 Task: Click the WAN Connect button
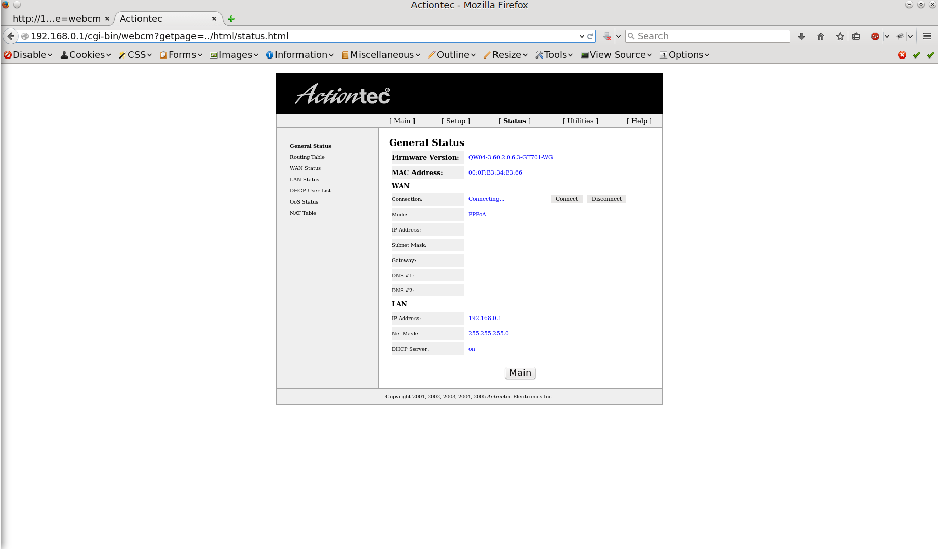coord(566,199)
